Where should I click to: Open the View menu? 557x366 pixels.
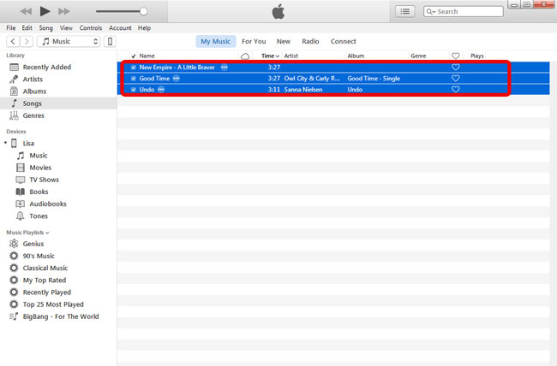tap(66, 27)
